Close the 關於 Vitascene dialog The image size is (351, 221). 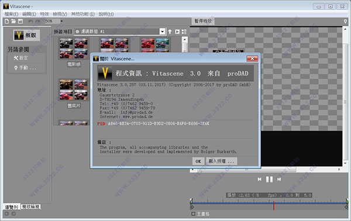[x=252, y=58]
